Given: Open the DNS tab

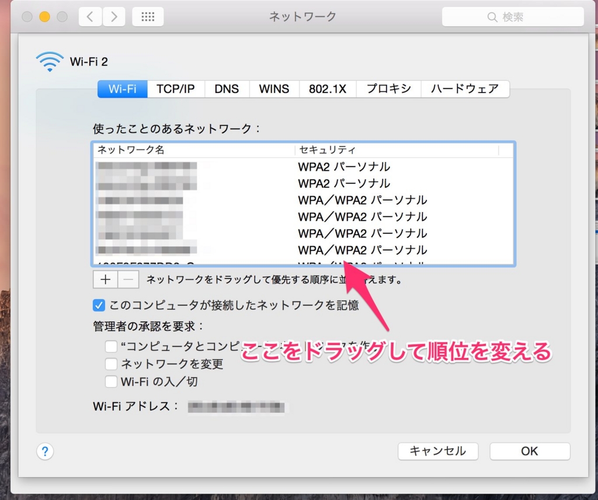Looking at the screenshot, I should click(x=227, y=89).
